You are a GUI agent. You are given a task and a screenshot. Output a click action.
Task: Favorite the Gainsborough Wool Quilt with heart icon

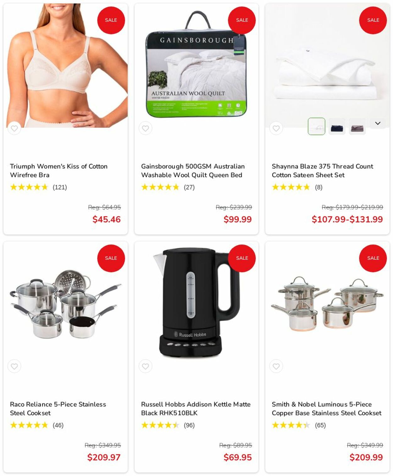pos(145,128)
